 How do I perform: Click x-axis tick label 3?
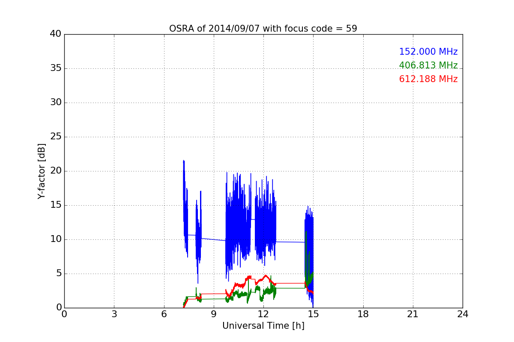[x=114, y=314]
